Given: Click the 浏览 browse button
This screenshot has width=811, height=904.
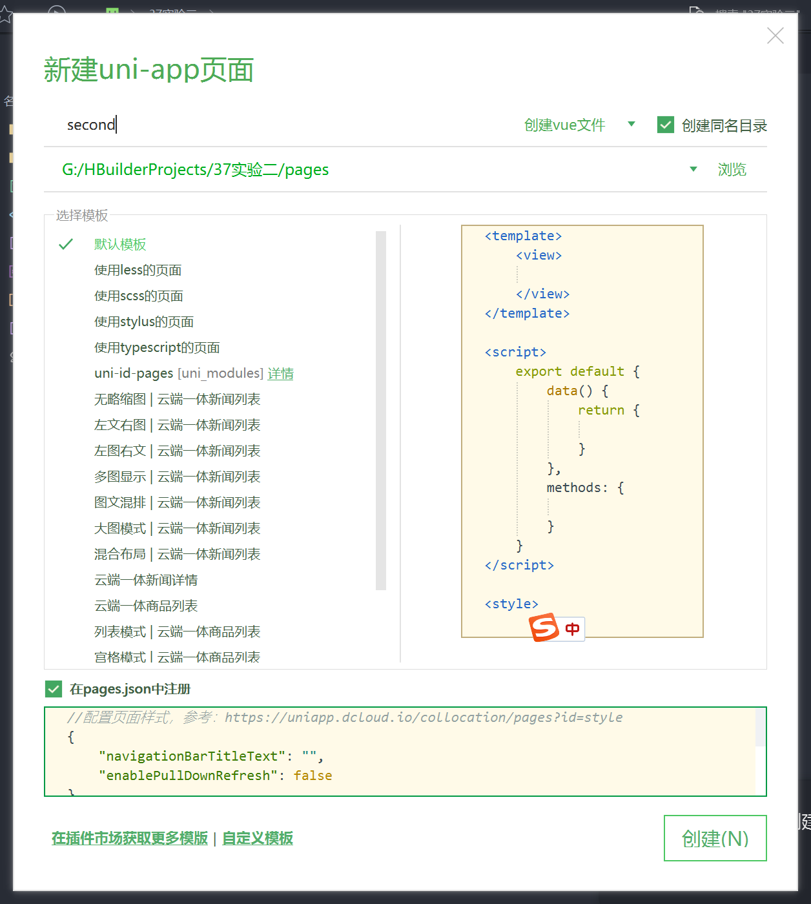Looking at the screenshot, I should click(x=732, y=169).
